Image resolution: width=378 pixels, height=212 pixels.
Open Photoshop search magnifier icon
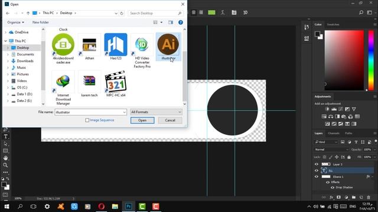pos(361,12)
